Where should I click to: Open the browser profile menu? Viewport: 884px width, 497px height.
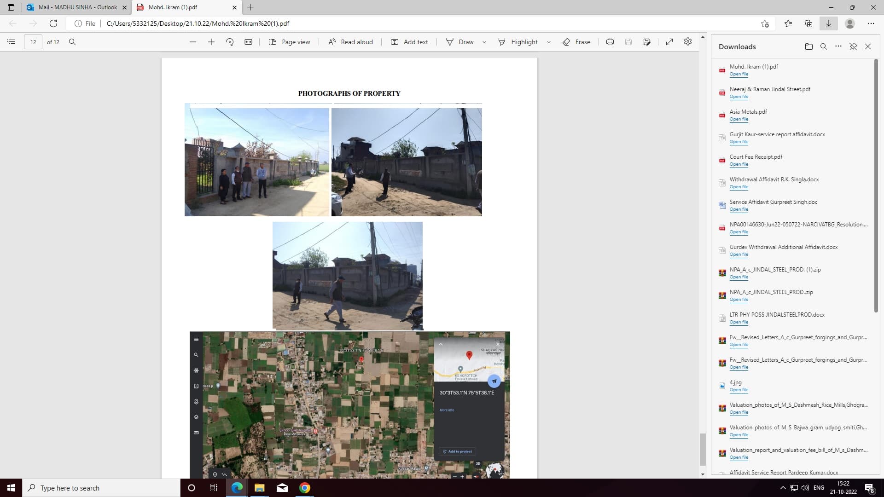[x=850, y=23]
